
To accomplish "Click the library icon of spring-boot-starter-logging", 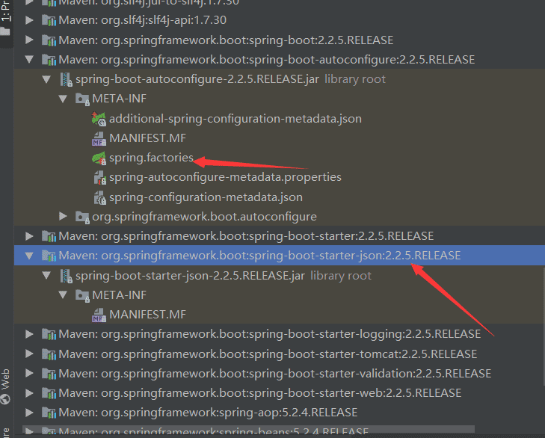I will (x=49, y=334).
